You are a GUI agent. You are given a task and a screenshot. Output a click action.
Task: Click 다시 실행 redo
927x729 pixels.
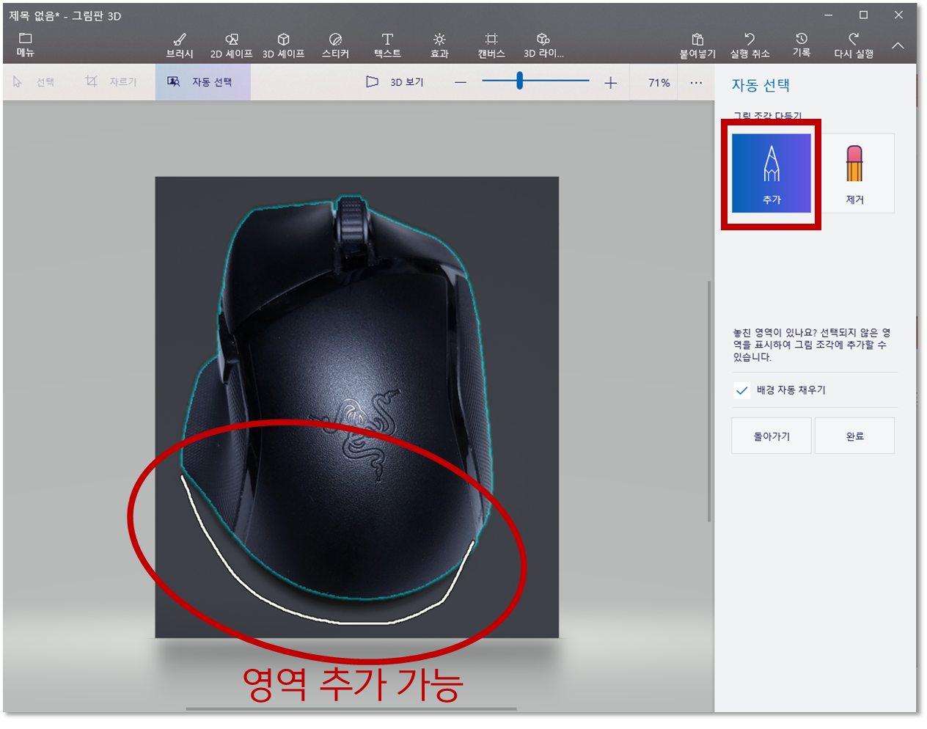pyautogui.click(x=853, y=45)
